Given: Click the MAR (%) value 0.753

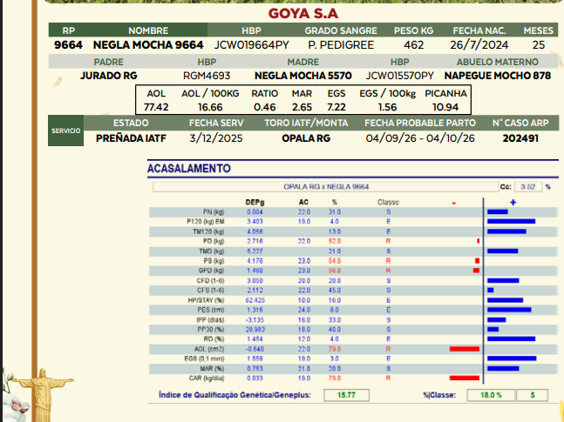Looking at the screenshot, I should 255,368.
